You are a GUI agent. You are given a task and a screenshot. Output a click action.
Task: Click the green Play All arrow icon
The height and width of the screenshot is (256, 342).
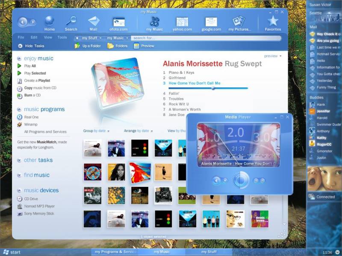19,66
